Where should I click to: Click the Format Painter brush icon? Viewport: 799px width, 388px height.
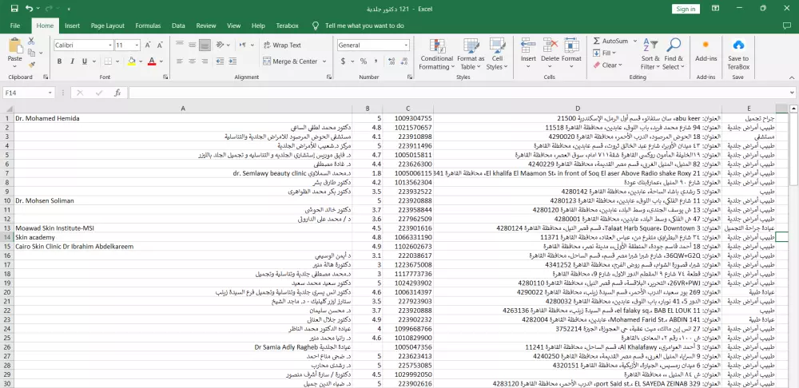coord(31,65)
